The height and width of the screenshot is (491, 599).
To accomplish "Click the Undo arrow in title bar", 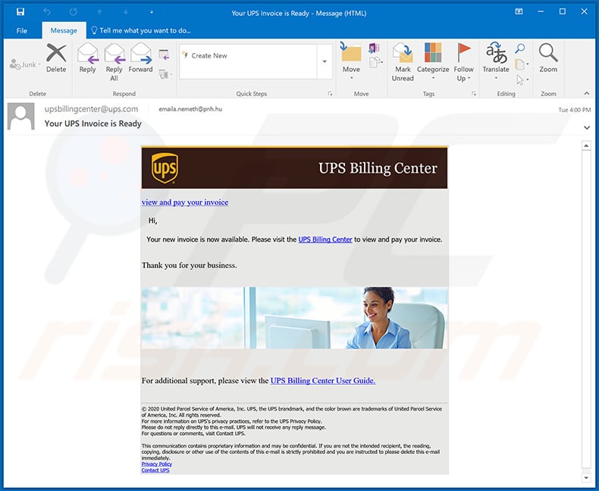I will (46, 12).
